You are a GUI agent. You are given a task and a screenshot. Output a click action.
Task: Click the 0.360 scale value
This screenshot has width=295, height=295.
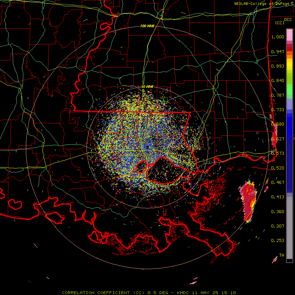coord(278,211)
